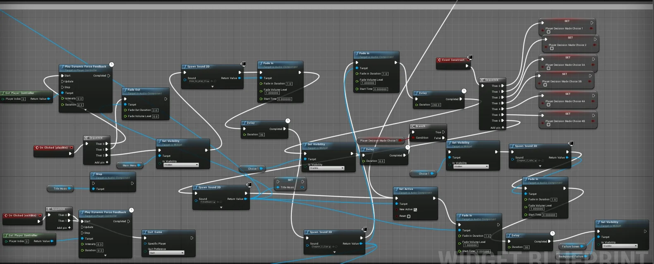Expand advanced pins of the playBtn Play Dynamic Force Feedback node
654x264 pixels.
[86, 110]
